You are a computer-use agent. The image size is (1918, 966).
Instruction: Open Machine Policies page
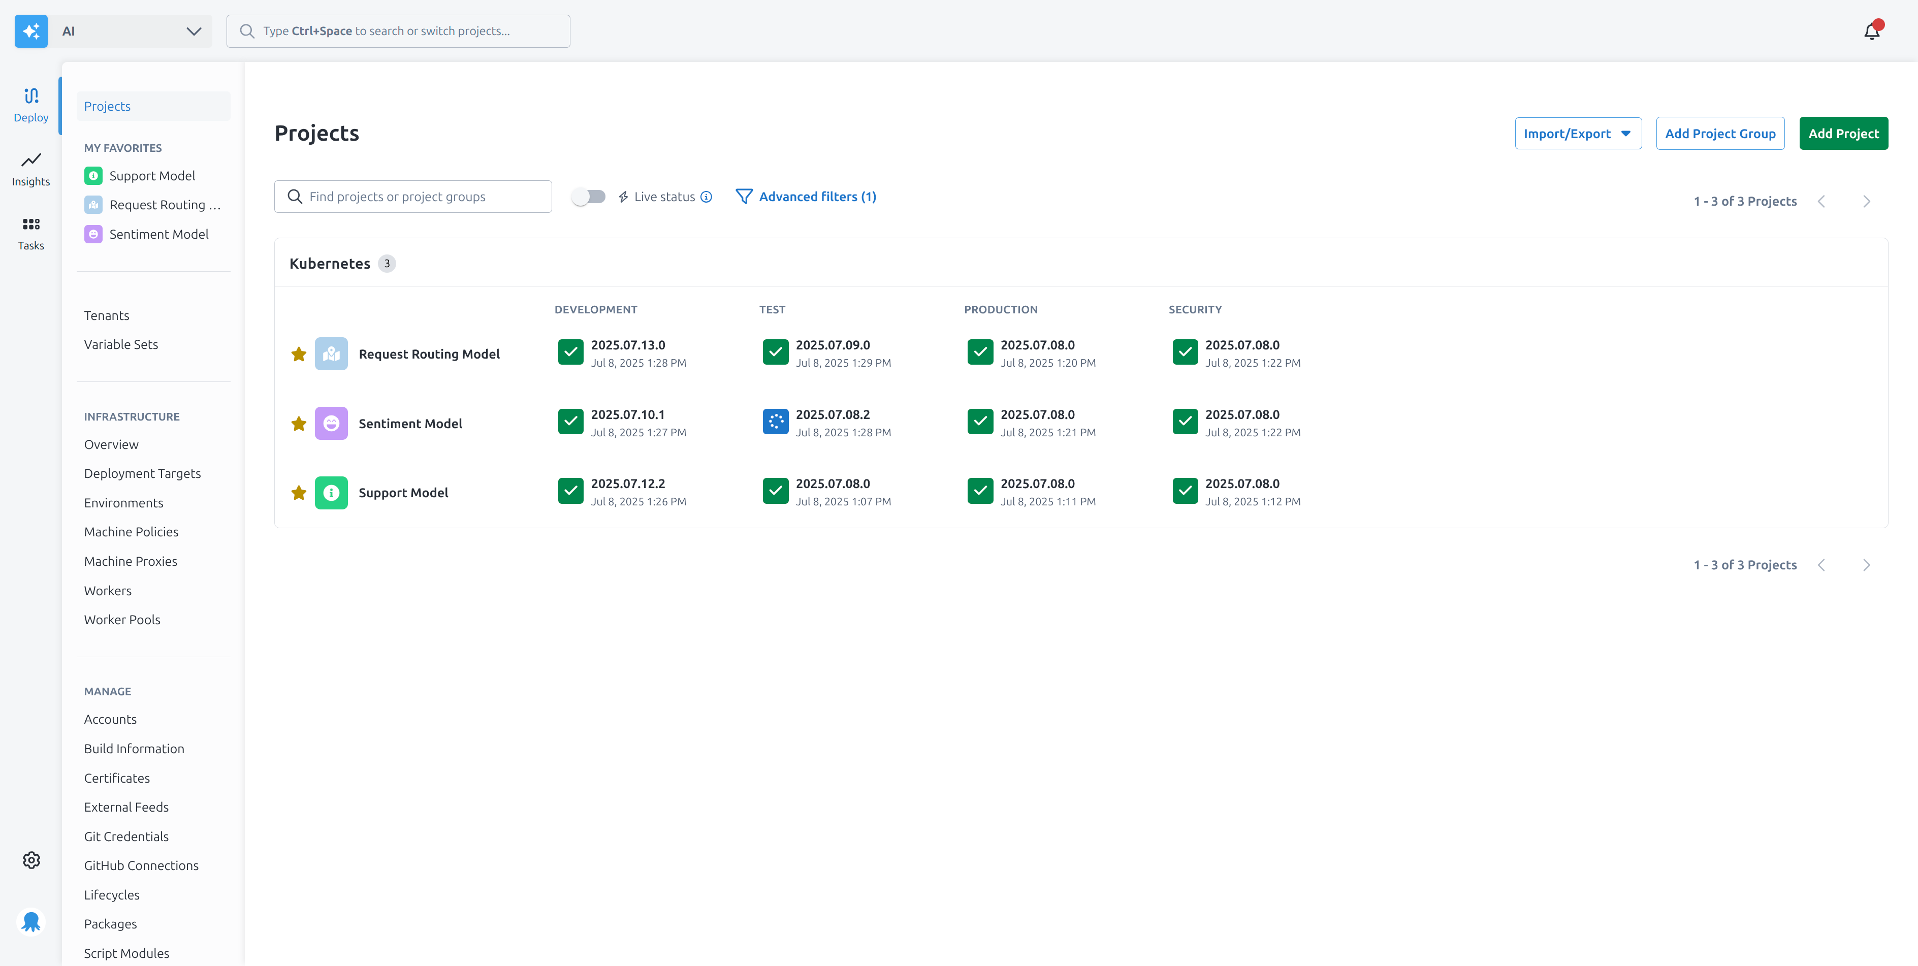131,532
